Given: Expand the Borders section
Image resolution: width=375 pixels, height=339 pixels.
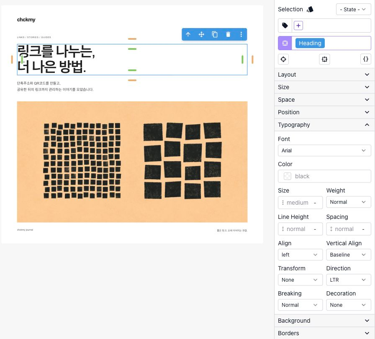Looking at the screenshot, I should pos(324,333).
